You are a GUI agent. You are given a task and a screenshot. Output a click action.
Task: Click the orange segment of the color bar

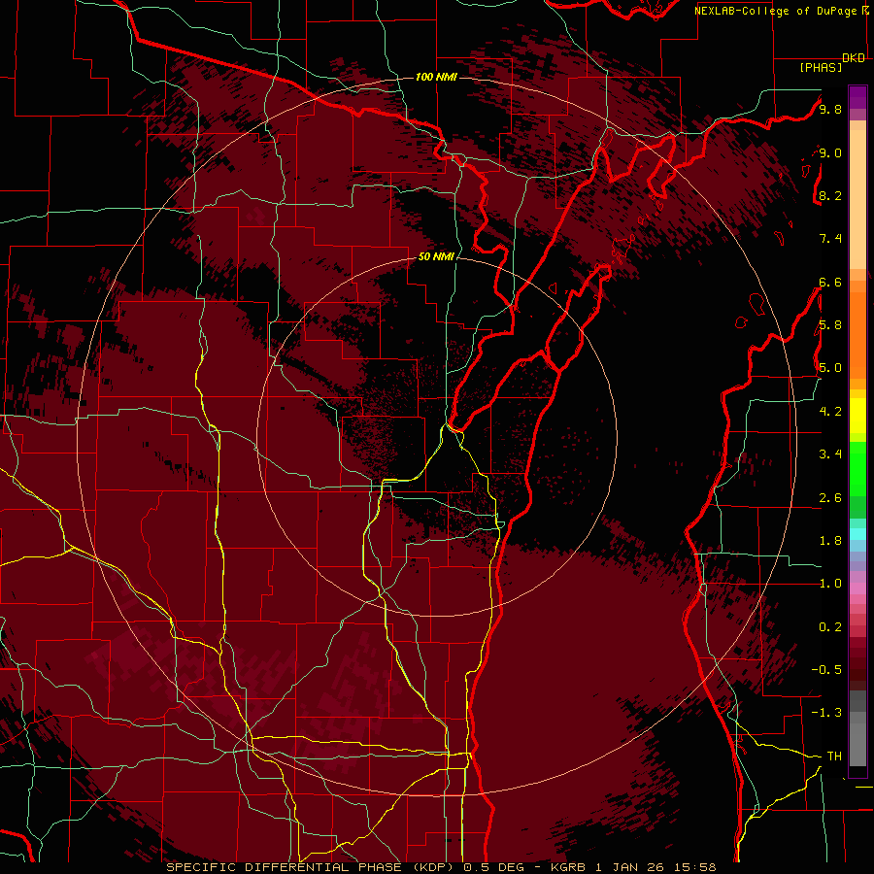point(857,334)
